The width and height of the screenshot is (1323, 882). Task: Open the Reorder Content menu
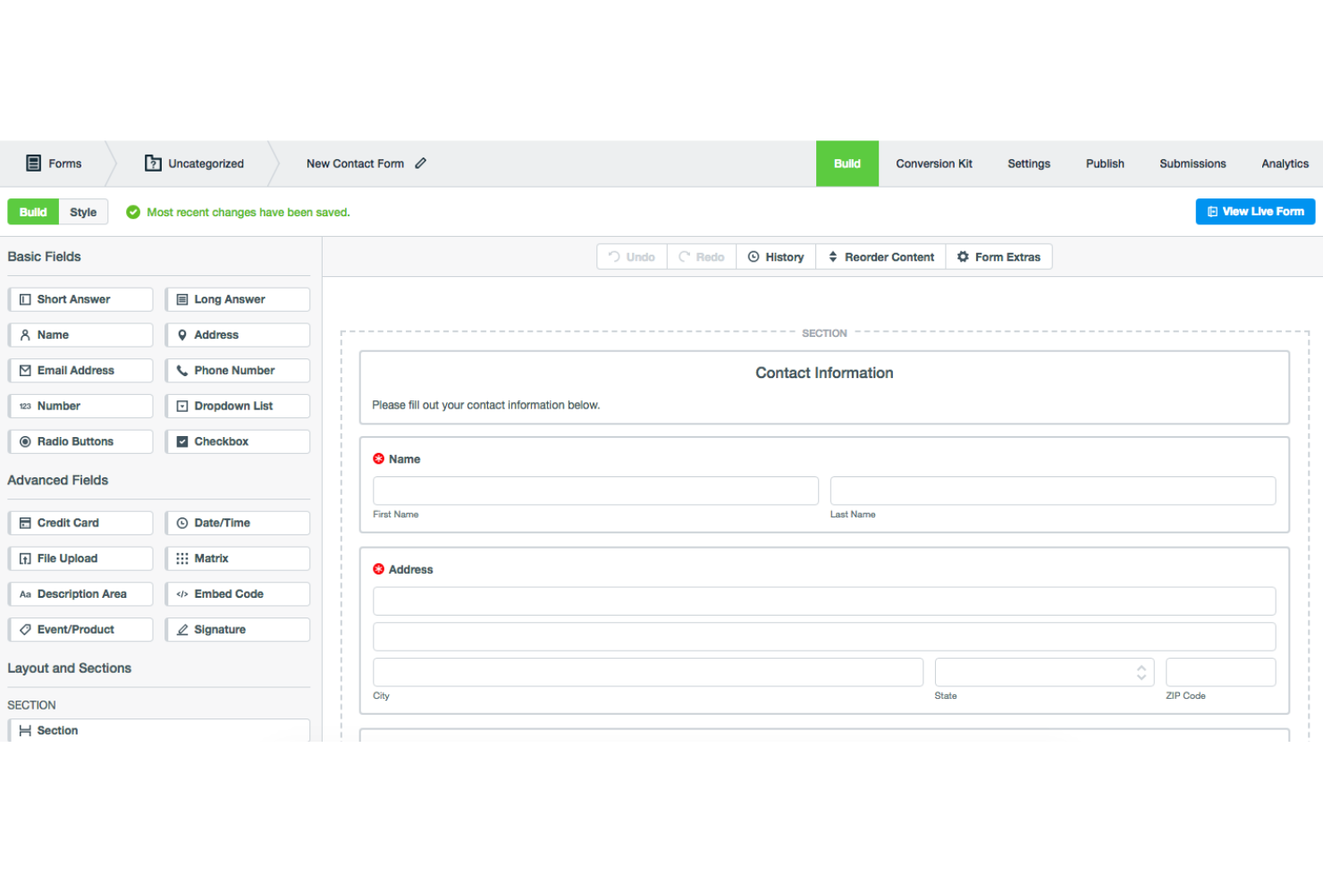(x=880, y=256)
